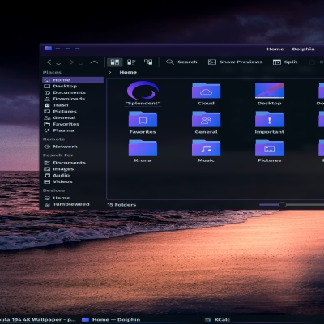This screenshot has height=324, width=324.
Task: Select the Music folder icon
Action: [x=206, y=148]
